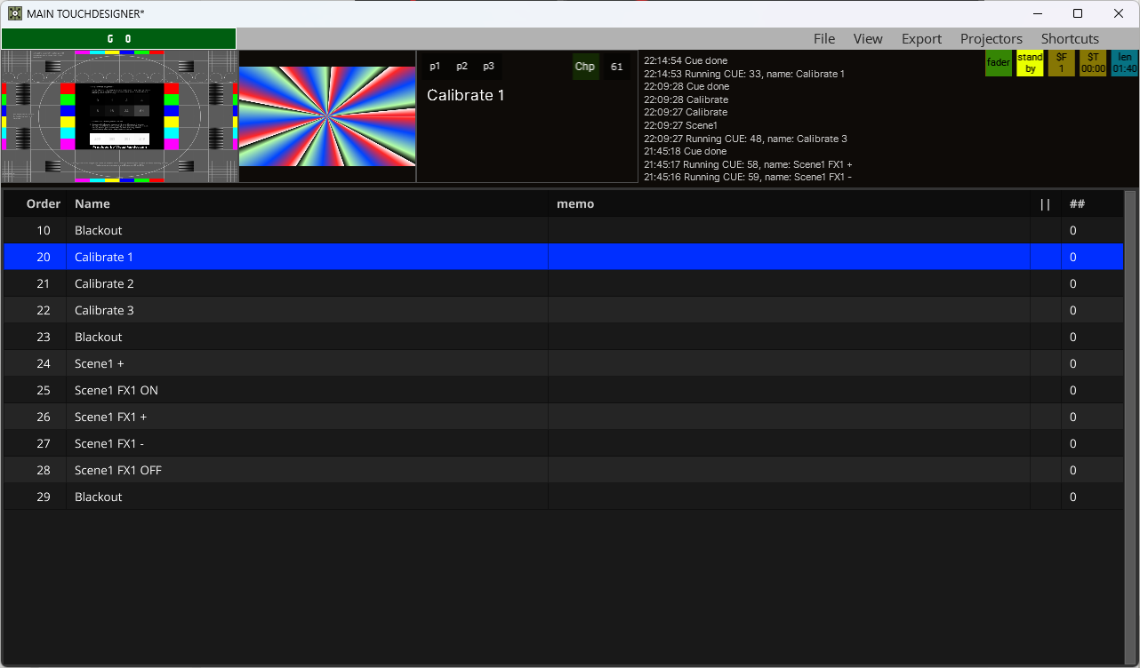Click the 61 value box
Image resolution: width=1140 pixels, height=668 pixels.
click(617, 67)
